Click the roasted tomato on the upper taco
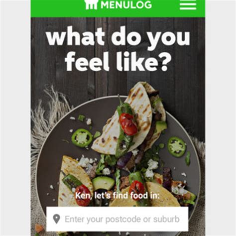The image size is (236, 236). point(128,123)
